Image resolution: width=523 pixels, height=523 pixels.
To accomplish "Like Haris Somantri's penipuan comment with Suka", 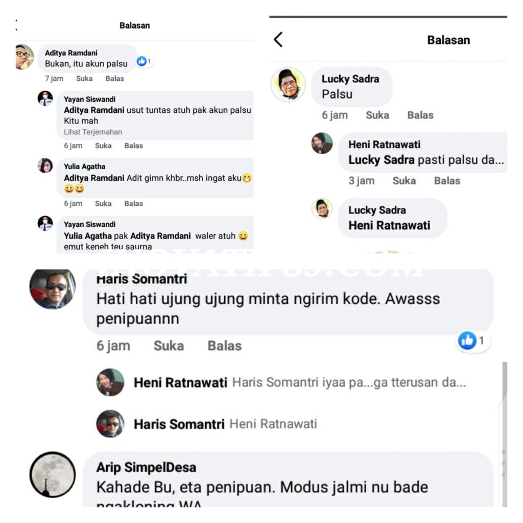I will pyautogui.click(x=169, y=346).
